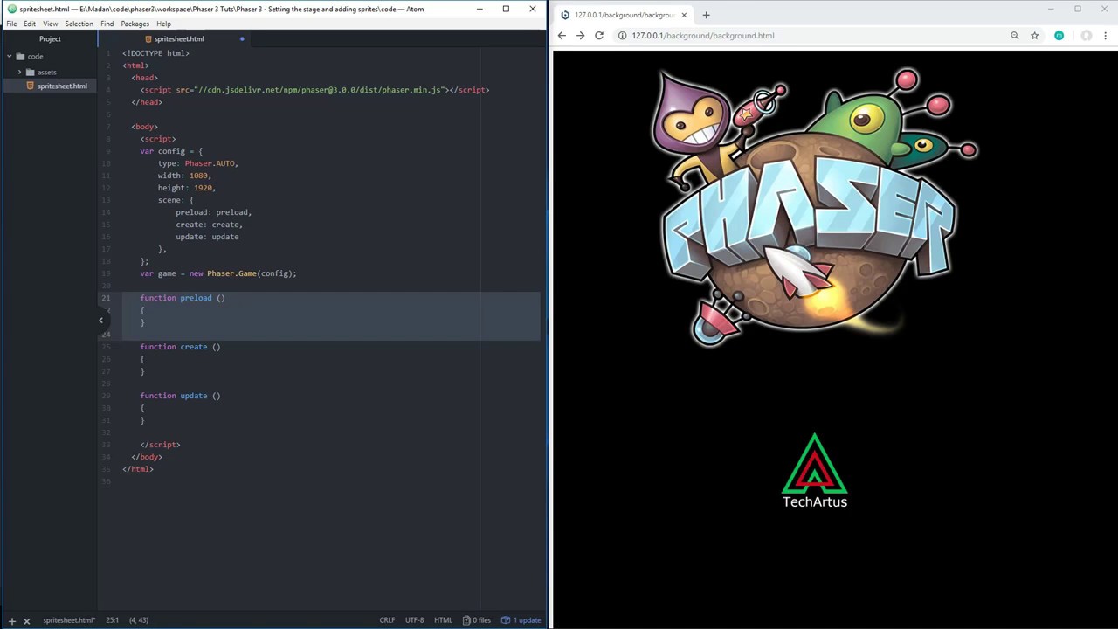The width and height of the screenshot is (1118, 629).
Task: Click the modified dot on spritesheet.html tab
Action: pos(242,39)
